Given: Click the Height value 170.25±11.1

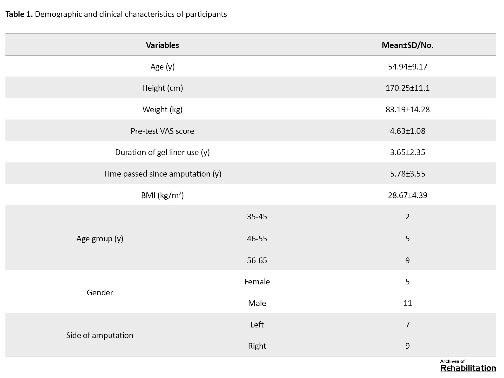Looking at the screenshot, I should click(x=407, y=88).
